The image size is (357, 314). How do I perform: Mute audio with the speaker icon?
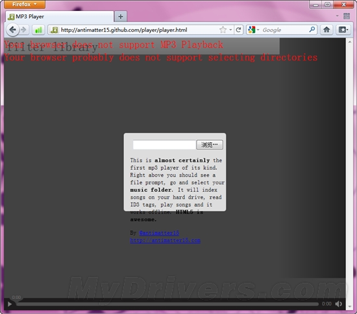[339, 304]
